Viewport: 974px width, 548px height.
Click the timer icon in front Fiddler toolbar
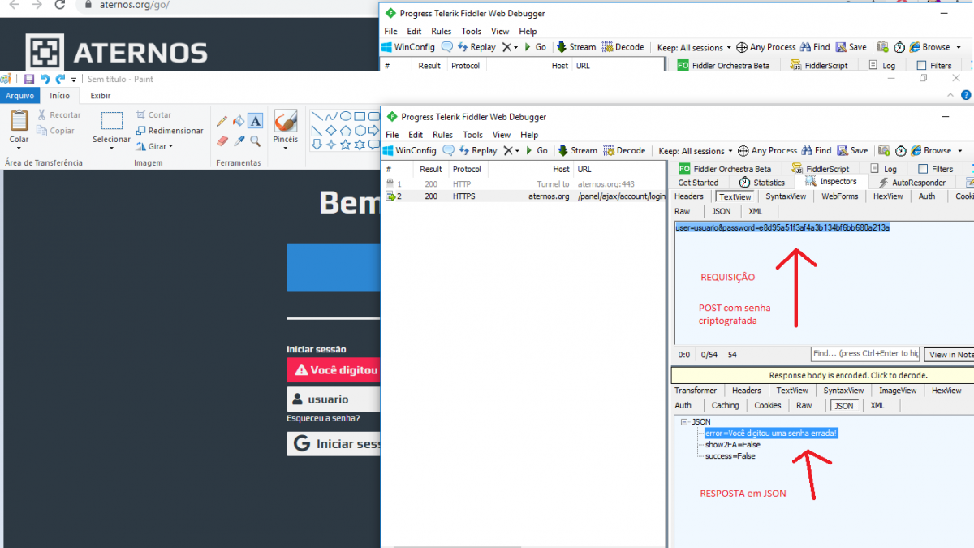tap(901, 150)
